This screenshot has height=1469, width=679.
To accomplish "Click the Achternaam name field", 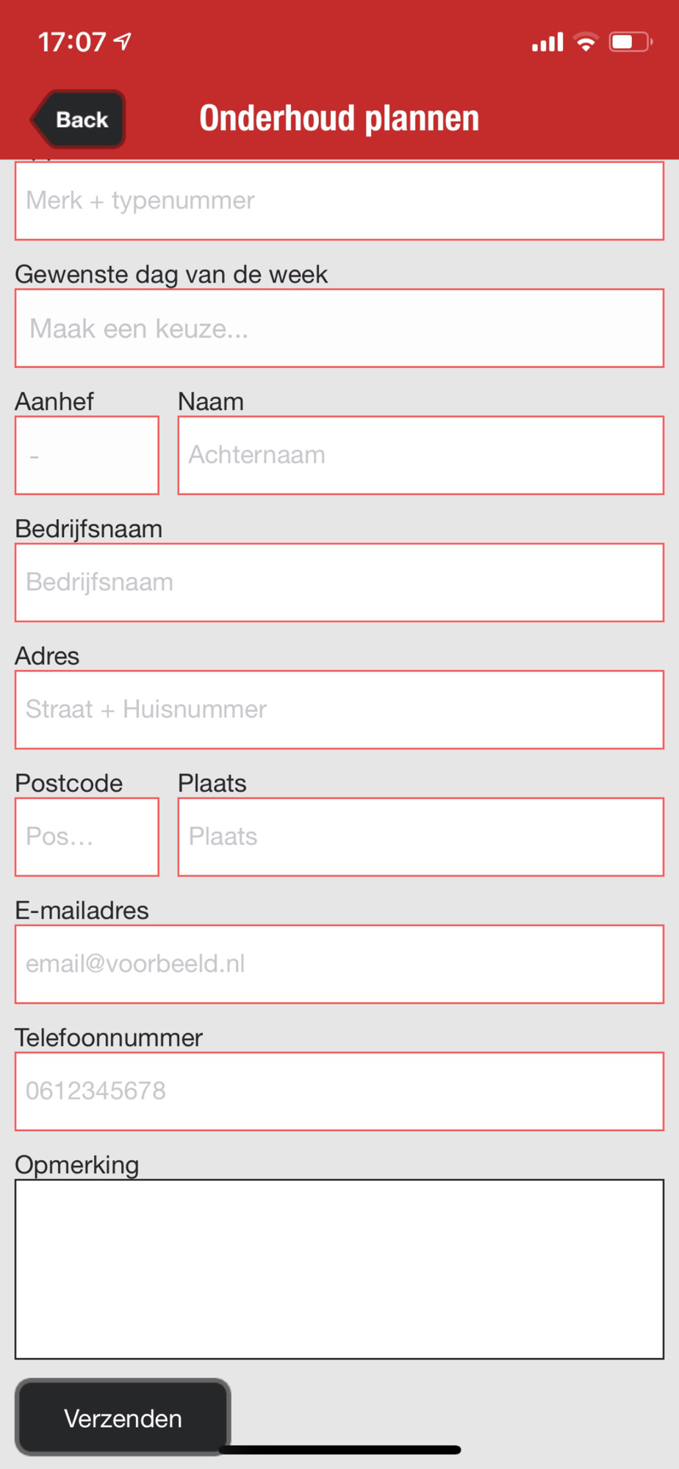I will [x=420, y=455].
